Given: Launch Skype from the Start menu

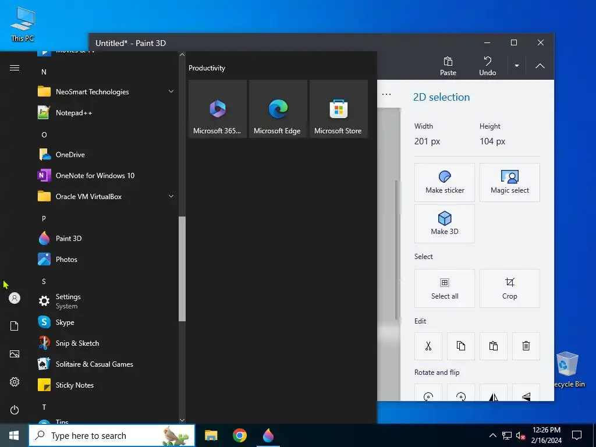Looking at the screenshot, I should point(107,322).
